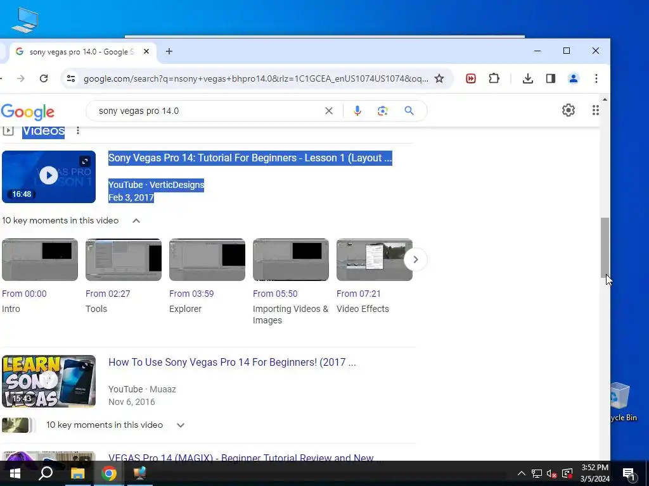Open the Chrome profile avatar
Screen dimensions: 649x486
tap(573, 78)
